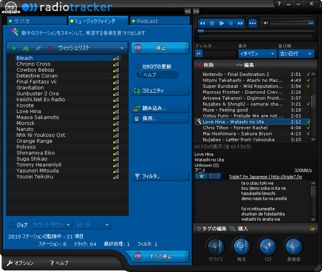Screen dimensions: 322x272
Task: Open the sort order 古い日付 dropdown
Action: pyautogui.click(x=296, y=54)
